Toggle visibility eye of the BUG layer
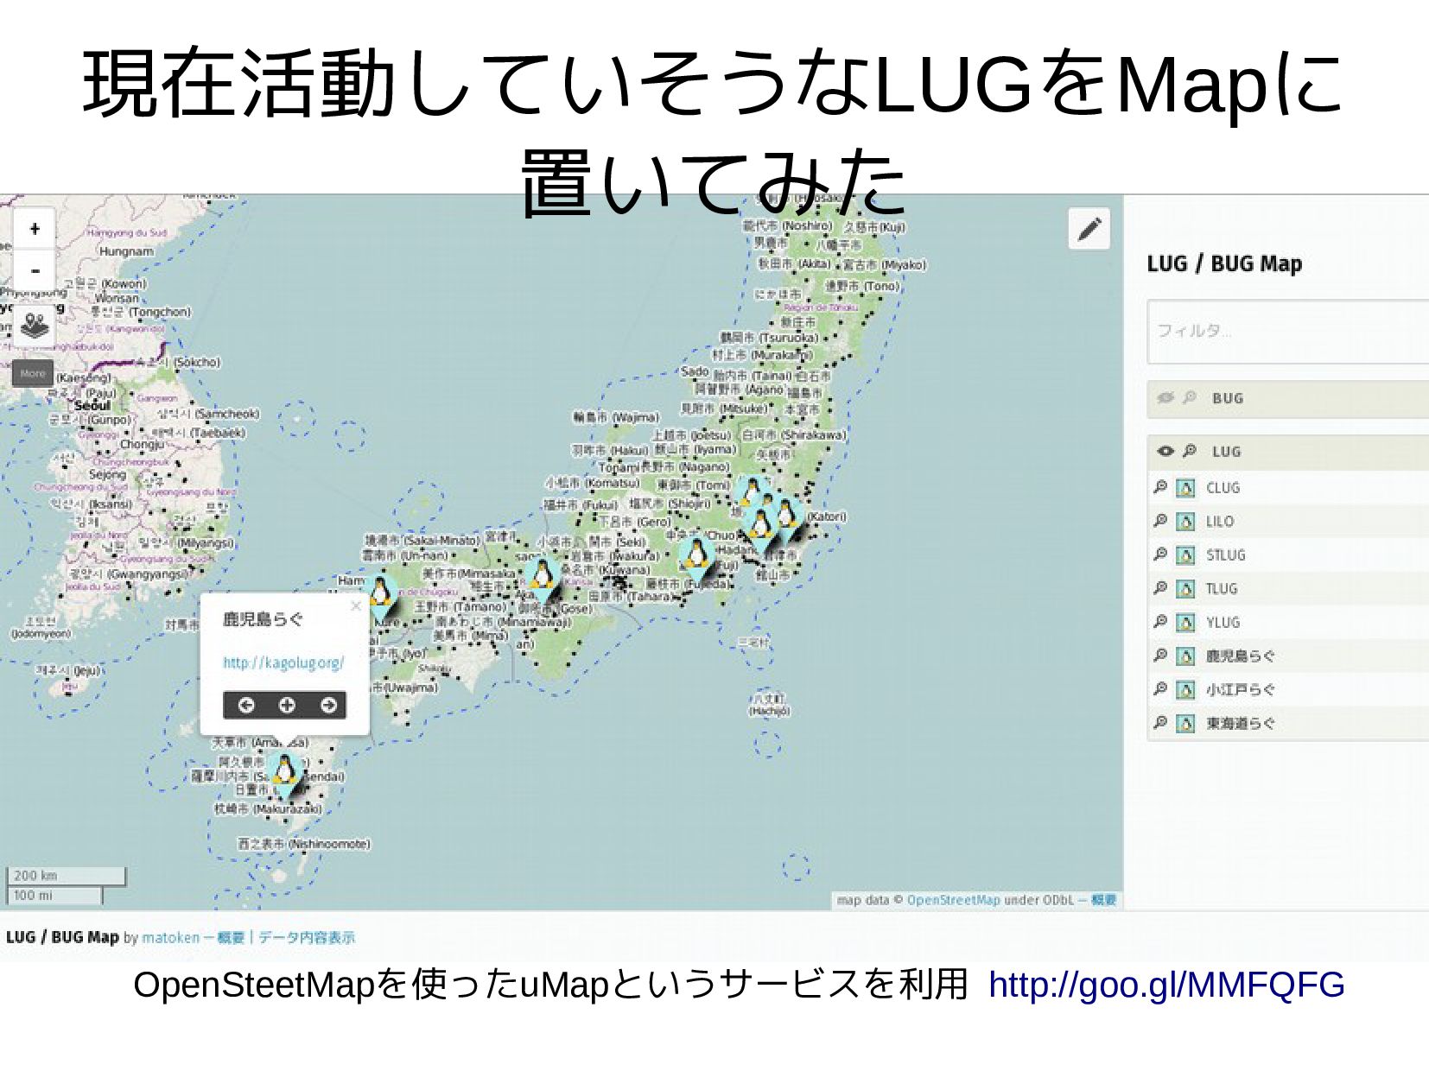 point(1165,398)
